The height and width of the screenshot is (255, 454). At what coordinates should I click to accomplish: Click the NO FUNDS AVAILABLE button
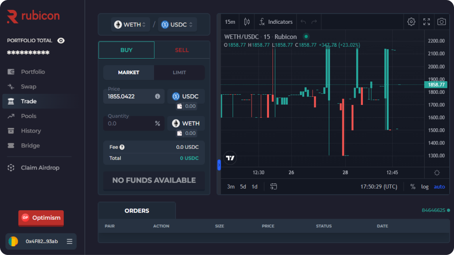[x=154, y=180]
